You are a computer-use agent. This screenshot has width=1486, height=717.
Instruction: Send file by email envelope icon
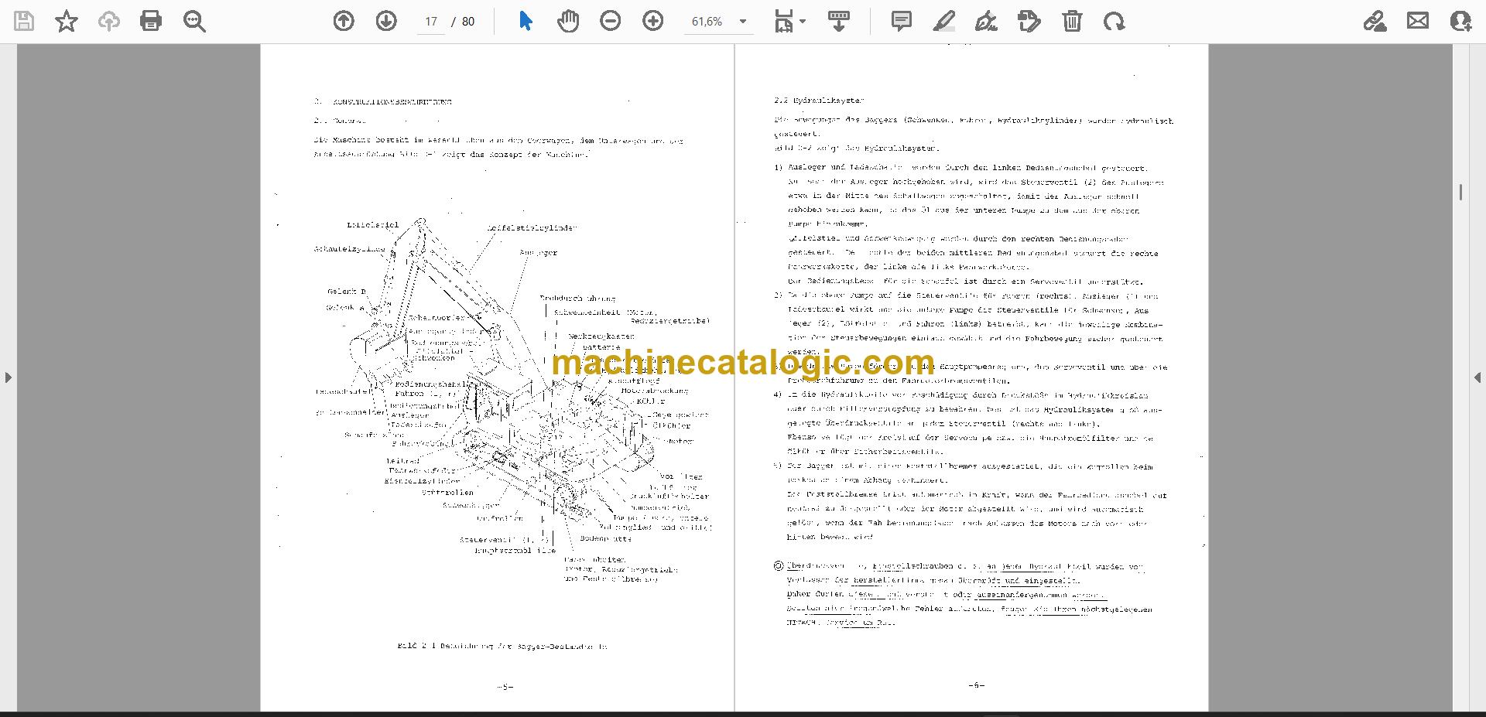click(x=1418, y=21)
